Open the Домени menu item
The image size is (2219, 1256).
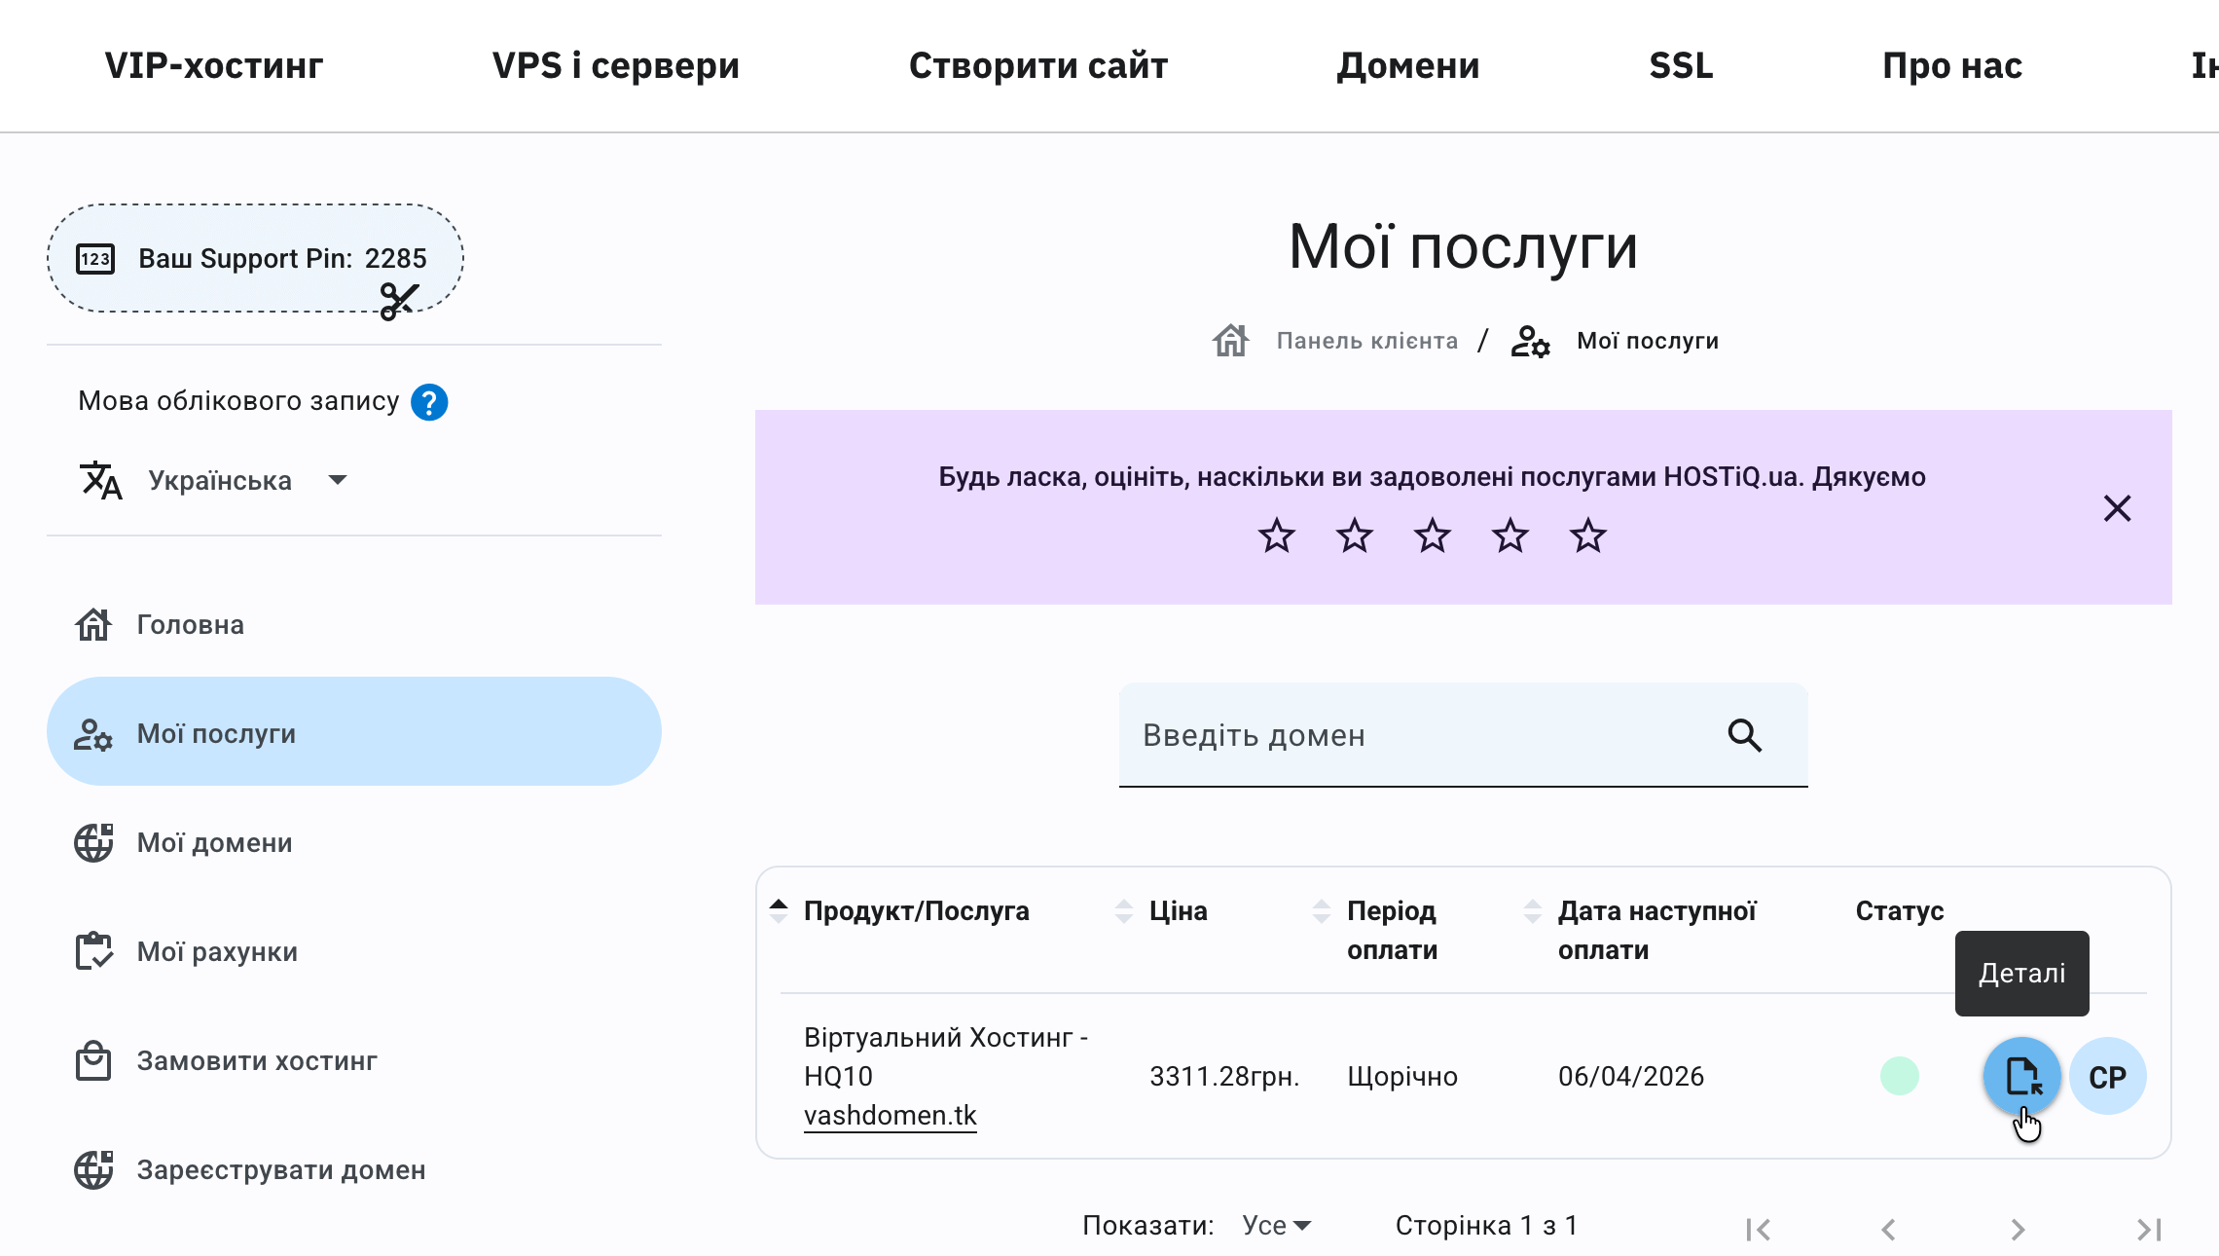[1409, 65]
